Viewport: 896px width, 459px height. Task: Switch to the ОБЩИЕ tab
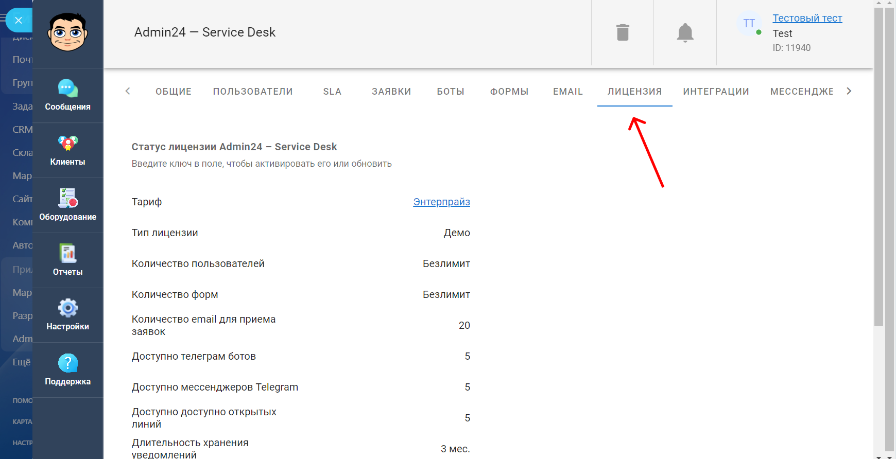tap(174, 92)
